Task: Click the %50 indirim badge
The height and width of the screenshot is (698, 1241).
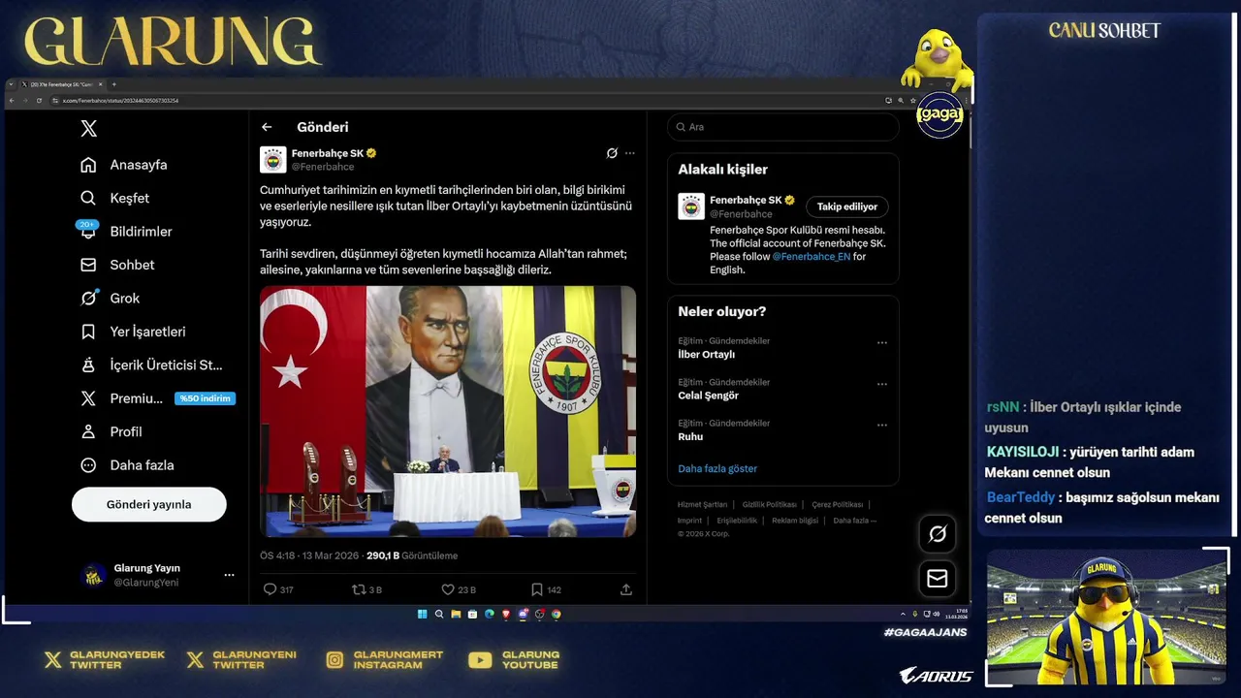Action: tap(205, 398)
